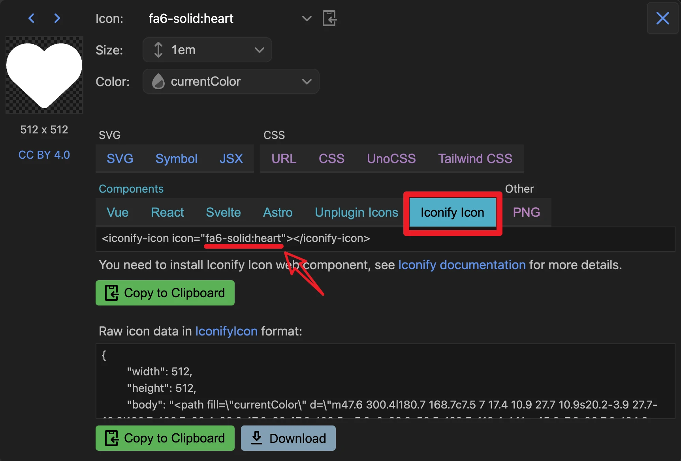Viewport: 681px width, 461px height.
Task: Go to the previous icon with the left arrow
Action: pos(32,18)
